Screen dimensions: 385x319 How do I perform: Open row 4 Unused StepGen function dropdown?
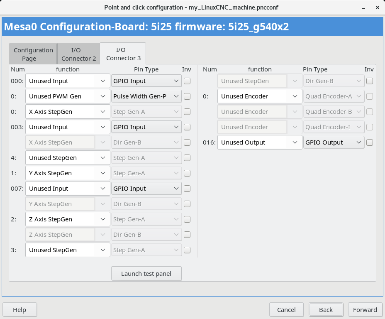pos(68,158)
